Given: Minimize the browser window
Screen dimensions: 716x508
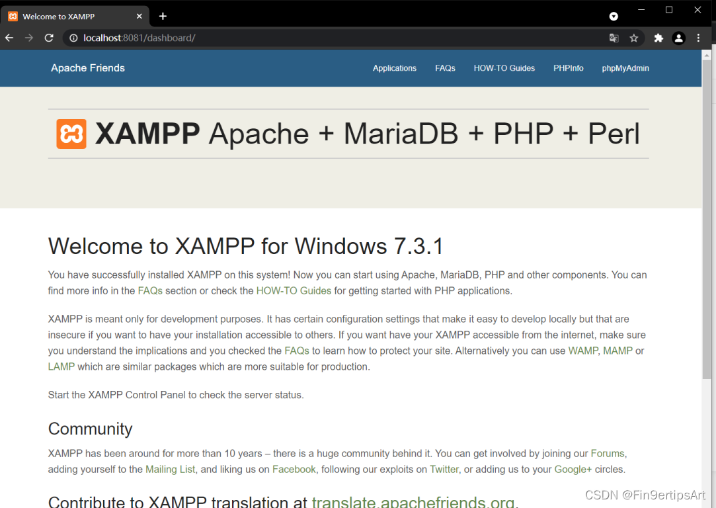Looking at the screenshot, I should click(x=641, y=10).
